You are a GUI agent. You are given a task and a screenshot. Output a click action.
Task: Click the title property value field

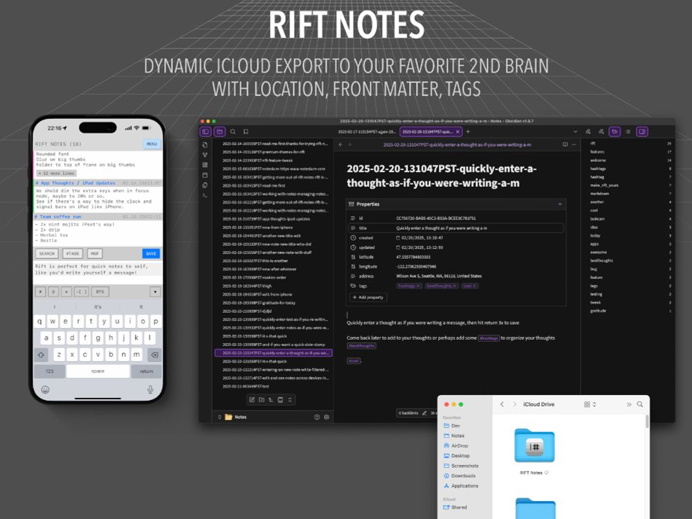(479, 228)
